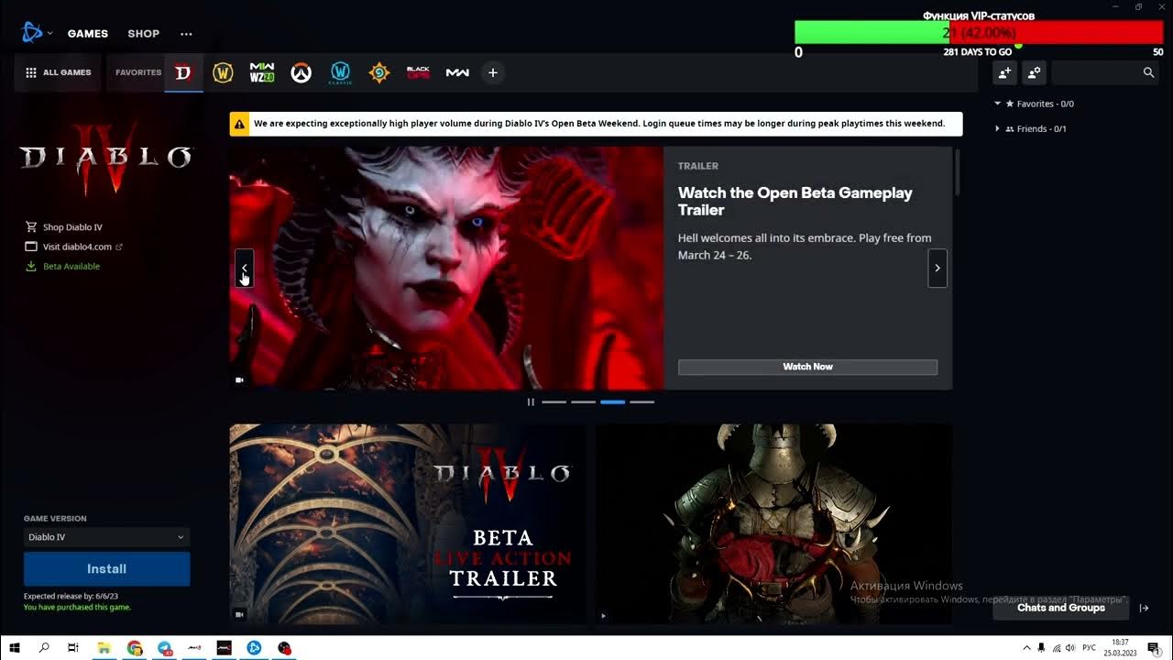
Task: Click the high player volume warning message
Action: 599,124
